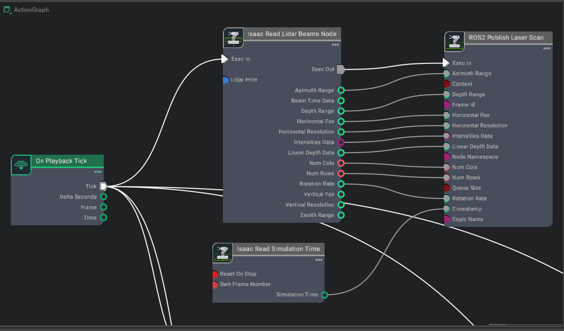The width and height of the screenshot is (564, 331).
Task: Open the options menu on On Playback Tick
Action: pos(98,172)
